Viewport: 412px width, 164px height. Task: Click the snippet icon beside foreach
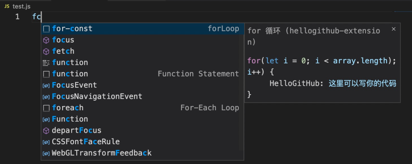46,108
